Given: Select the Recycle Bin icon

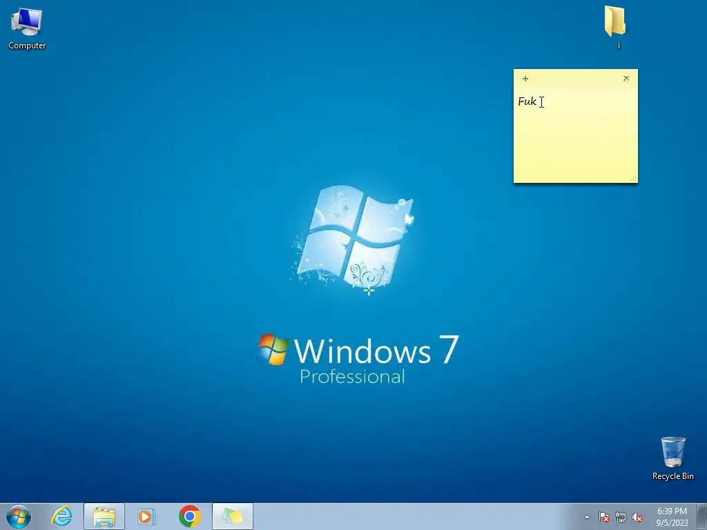Looking at the screenshot, I should tap(672, 458).
